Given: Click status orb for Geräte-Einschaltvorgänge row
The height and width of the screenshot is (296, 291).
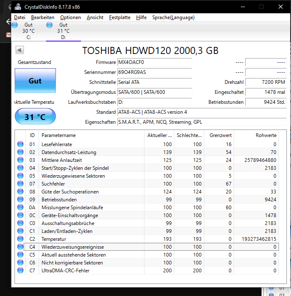Looking at the screenshot, I should pos(20,215).
